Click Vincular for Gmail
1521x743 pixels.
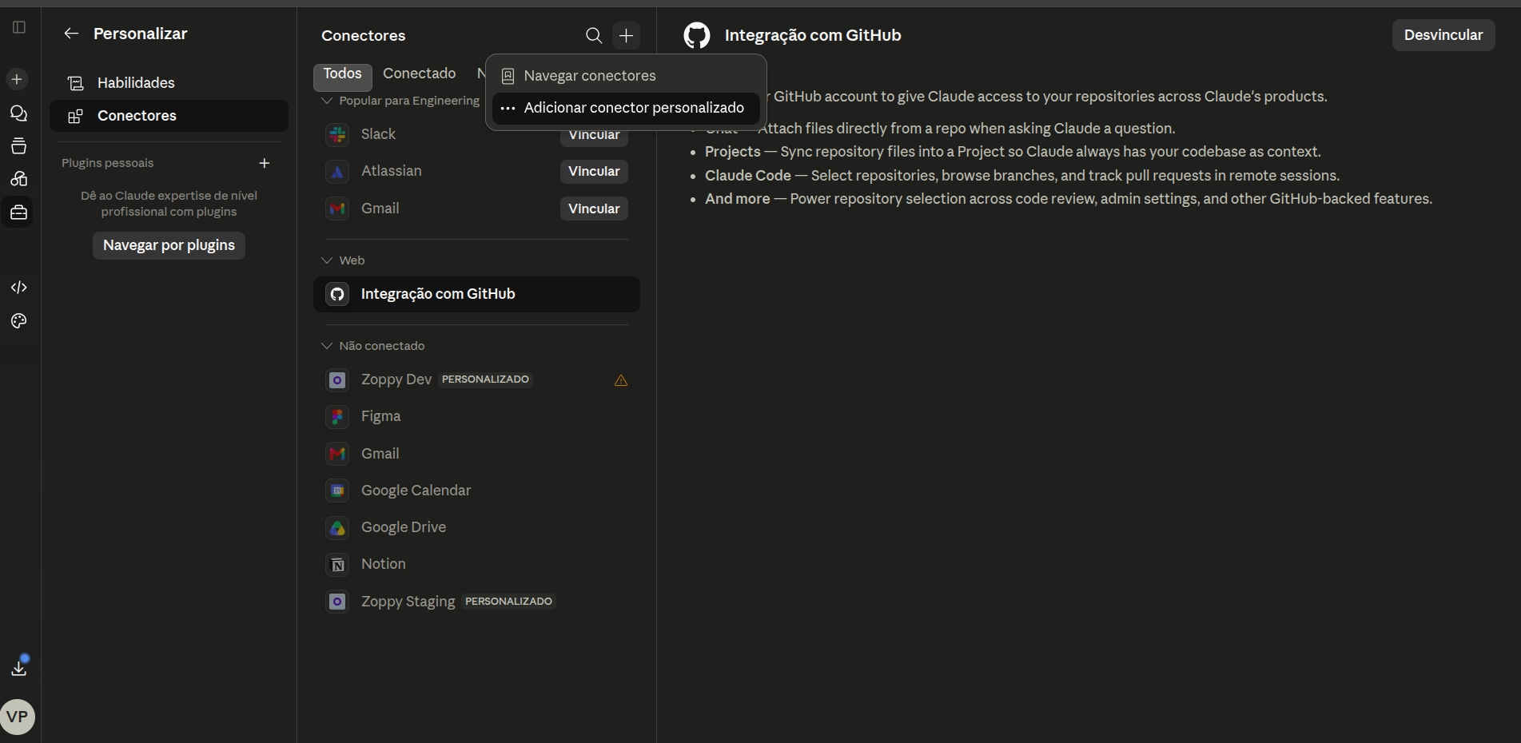(594, 209)
